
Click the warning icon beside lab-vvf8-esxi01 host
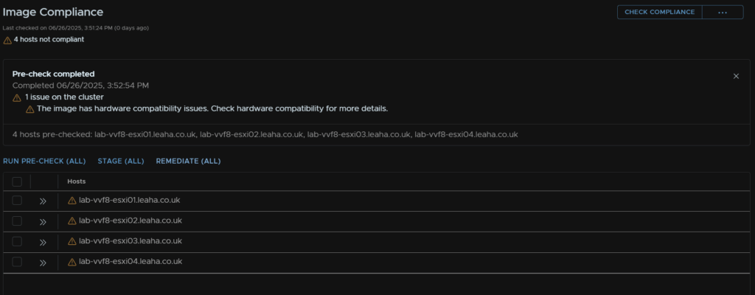point(72,201)
